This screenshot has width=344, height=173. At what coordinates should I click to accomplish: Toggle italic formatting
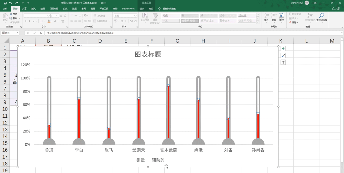29,21
